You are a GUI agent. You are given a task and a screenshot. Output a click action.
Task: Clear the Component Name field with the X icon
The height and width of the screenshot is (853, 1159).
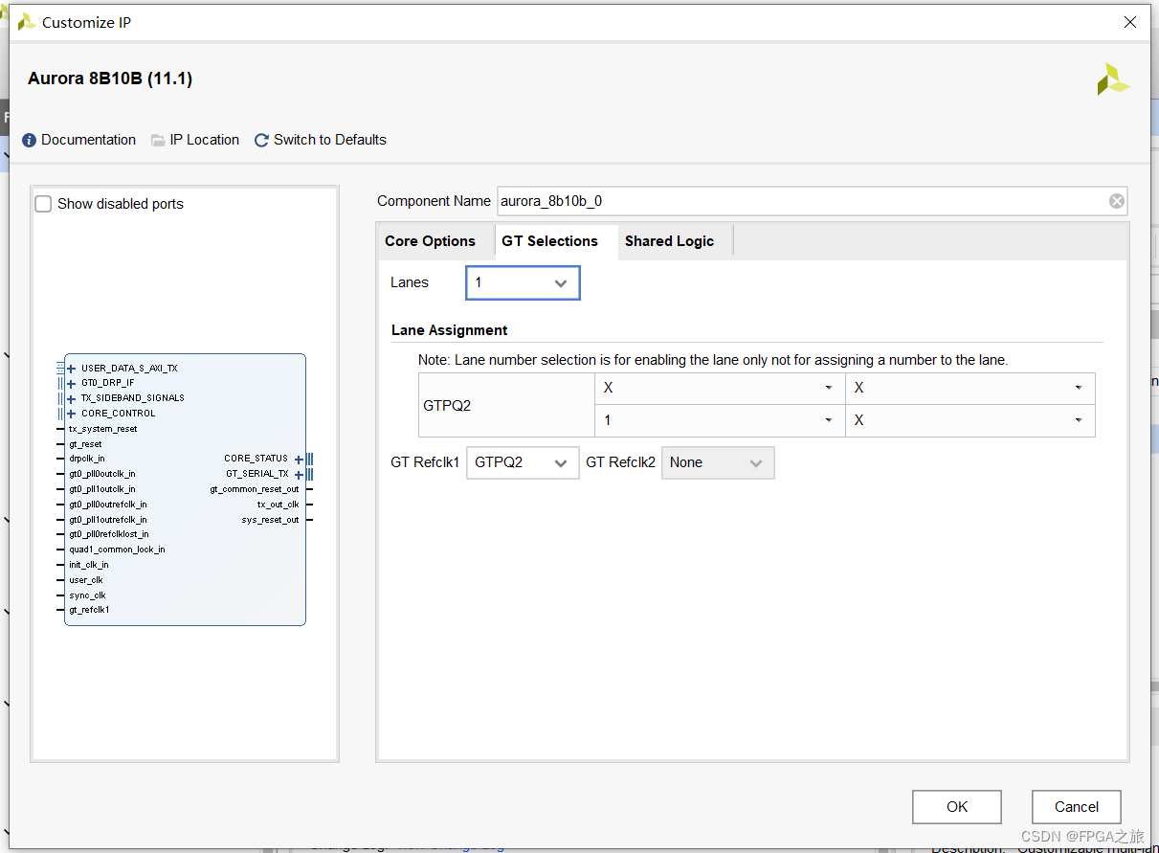1117,201
